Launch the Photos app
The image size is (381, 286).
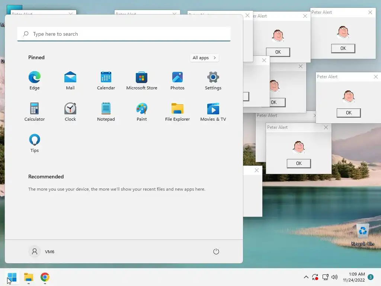pyautogui.click(x=177, y=81)
